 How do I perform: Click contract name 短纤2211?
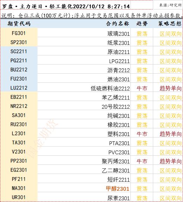118,180
